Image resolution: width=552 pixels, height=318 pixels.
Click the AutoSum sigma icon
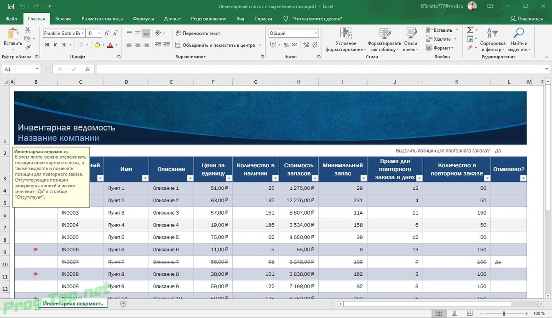point(470,29)
